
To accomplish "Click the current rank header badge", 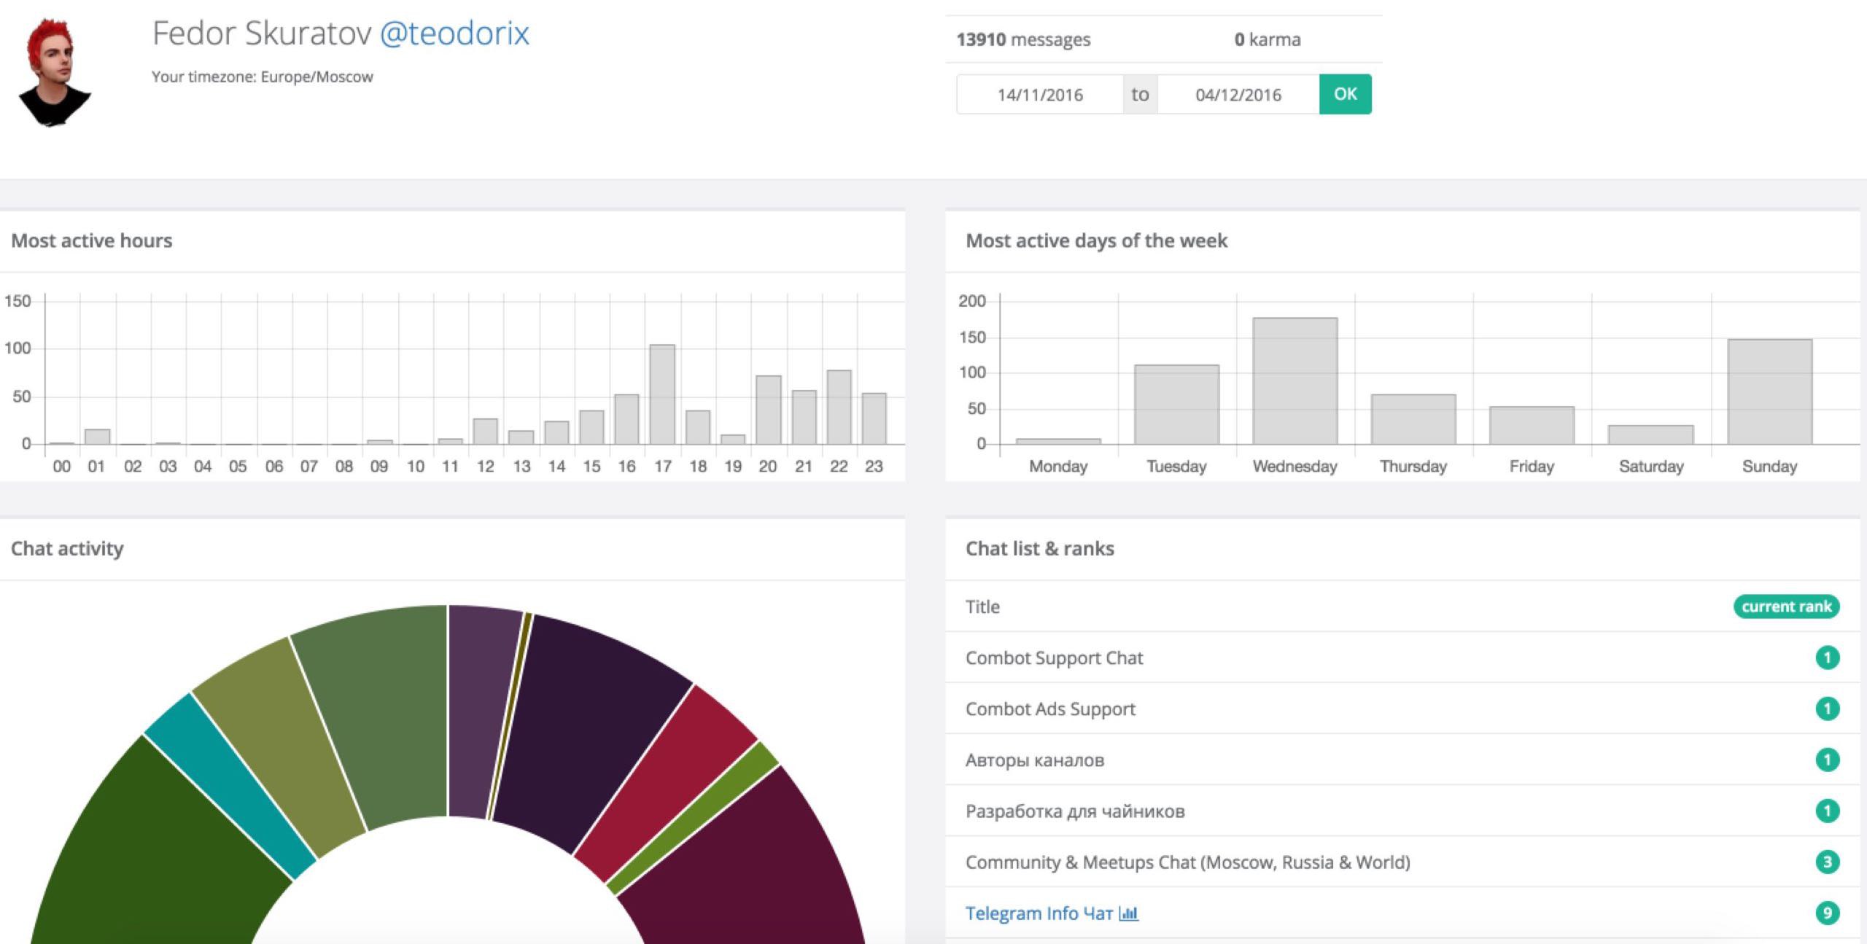I will coord(1786,606).
